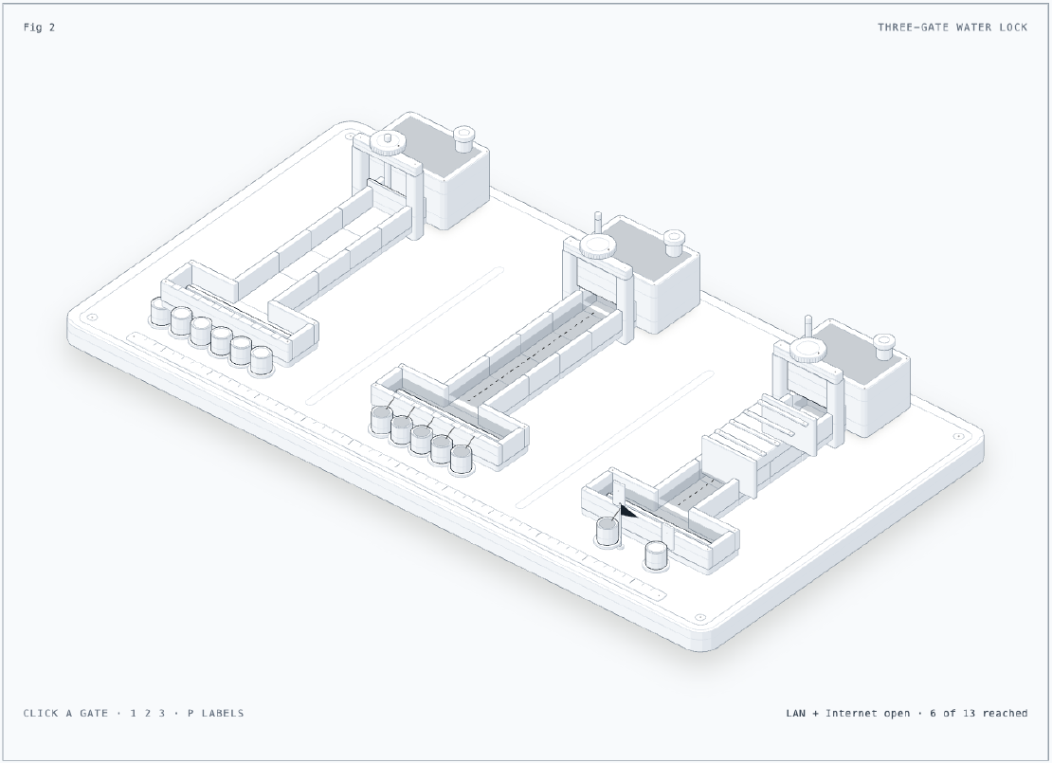Screen dimensions: 1052x763
Task: Select the rightmost cylinder in the first basin
Action: pyautogui.click(x=262, y=361)
